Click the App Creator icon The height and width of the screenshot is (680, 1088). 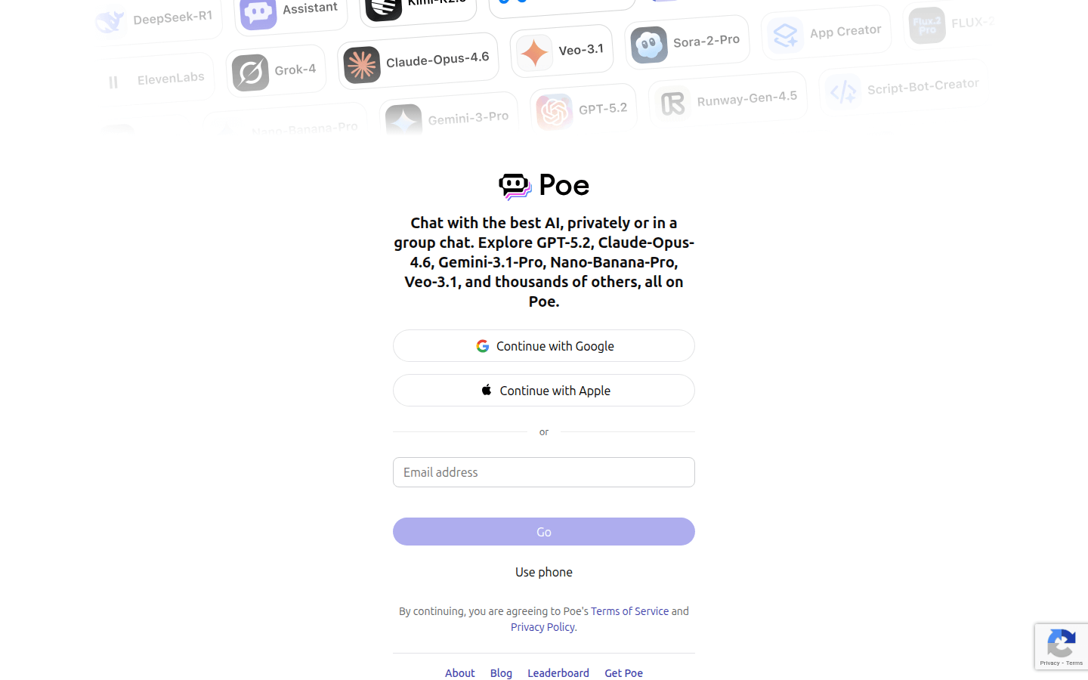[786, 35]
